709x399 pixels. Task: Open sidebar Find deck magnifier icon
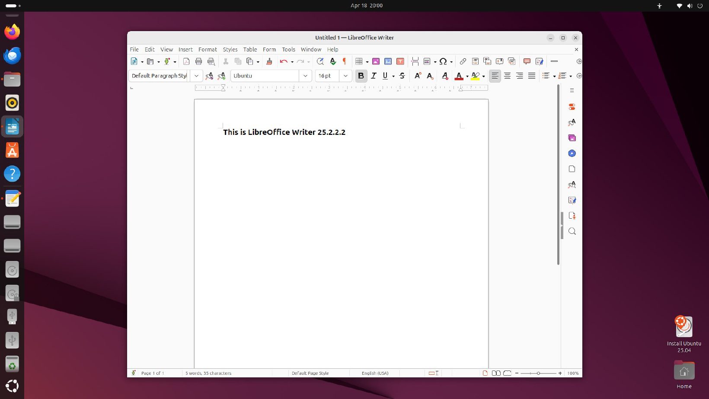coord(572,231)
